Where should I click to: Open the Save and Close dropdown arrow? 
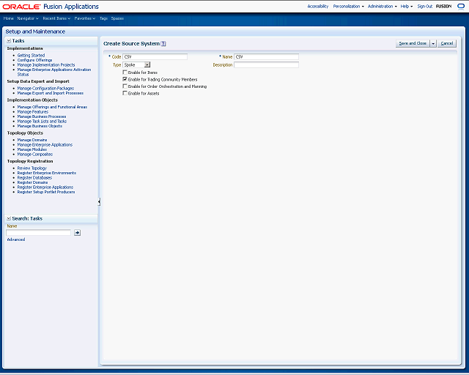[433, 43]
